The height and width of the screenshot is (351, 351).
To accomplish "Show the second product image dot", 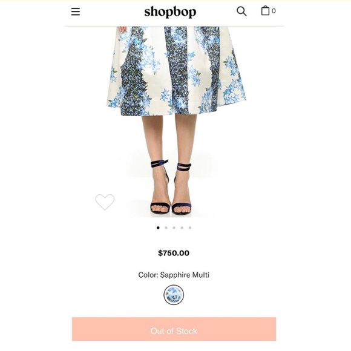I will tap(166, 228).
